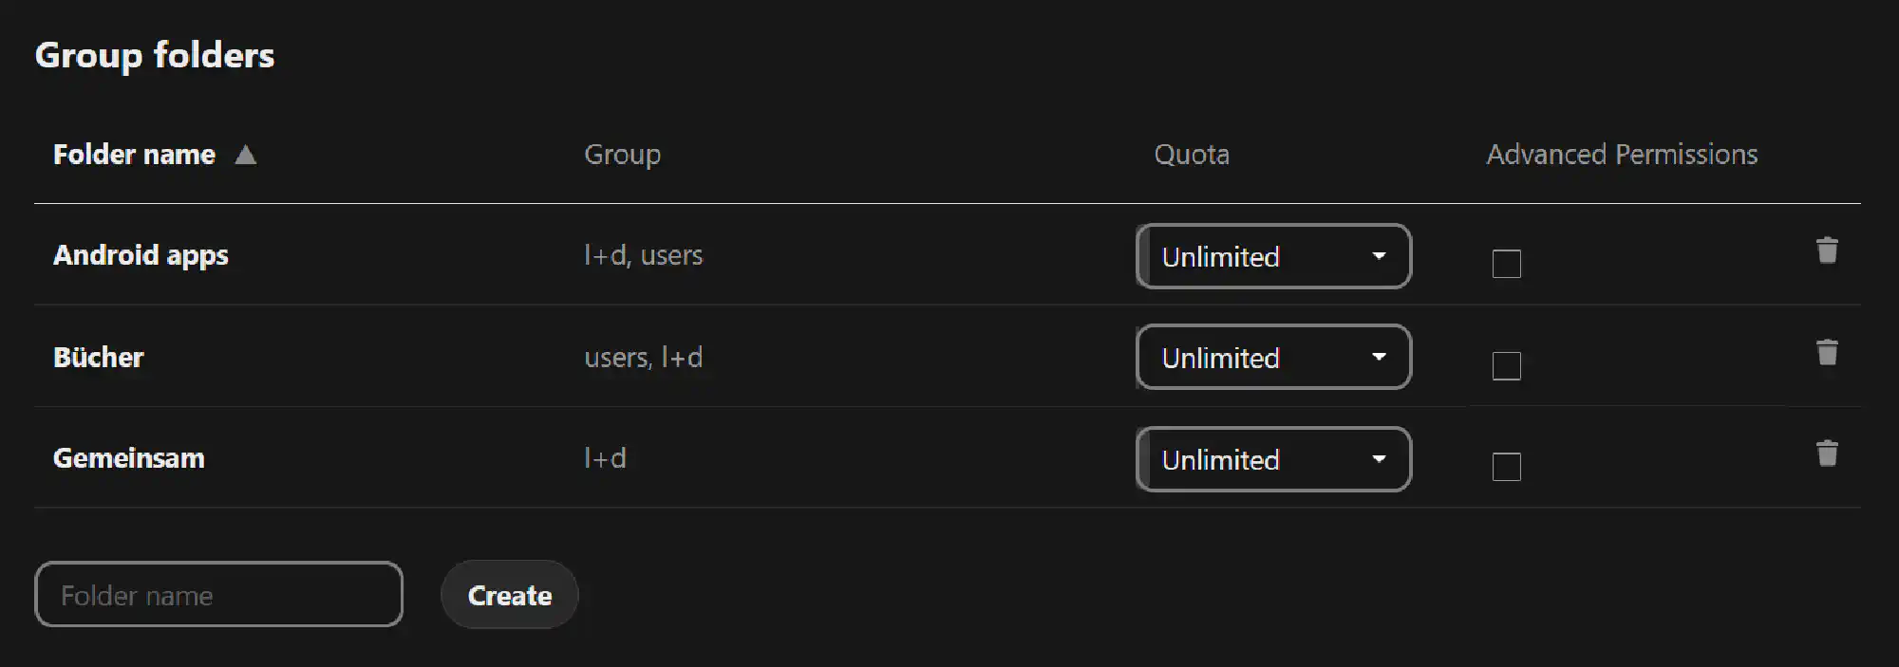1899x667 pixels.
Task: Click the Quota column header
Action: 1192,155
